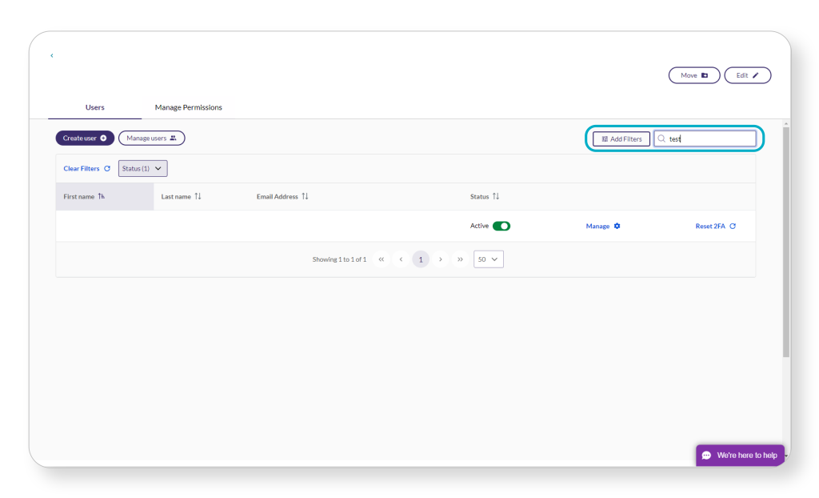Click the gear icon next to Manage
Image resolution: width=819 pixels, height=498 pixels.
(617, 226)
